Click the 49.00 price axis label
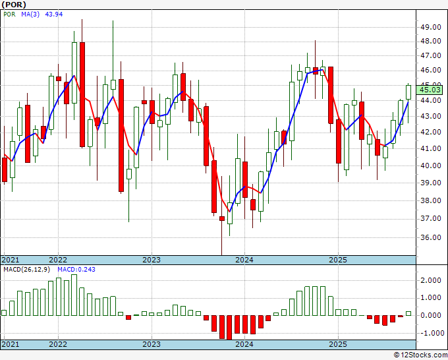This screenshot has width=448, height=360. (431, 27)
